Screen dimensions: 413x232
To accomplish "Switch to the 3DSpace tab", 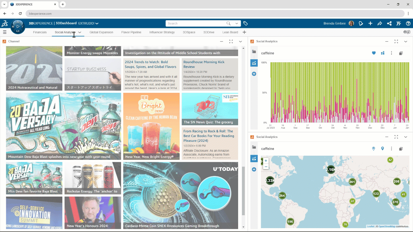I will (x=189, y=32).
